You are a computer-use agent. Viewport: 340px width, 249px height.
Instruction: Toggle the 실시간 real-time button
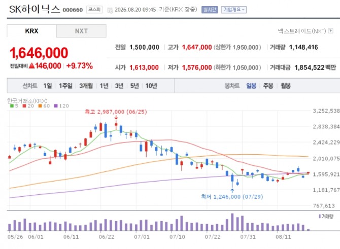coord(210,10)
